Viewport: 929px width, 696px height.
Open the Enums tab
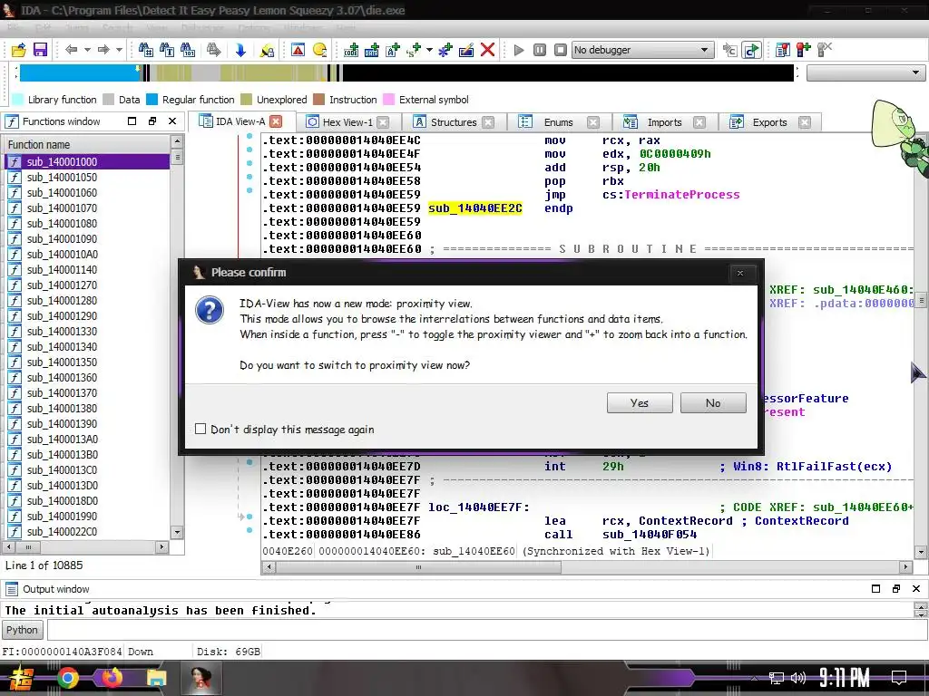click(x=558, y=122)
